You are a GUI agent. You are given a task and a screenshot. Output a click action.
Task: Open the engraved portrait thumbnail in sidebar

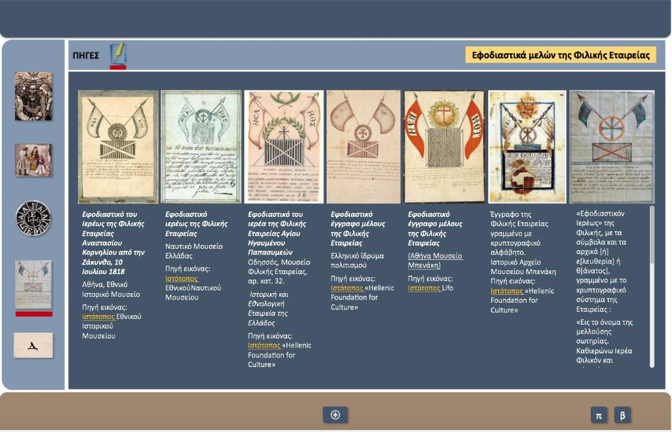(33, 96)
